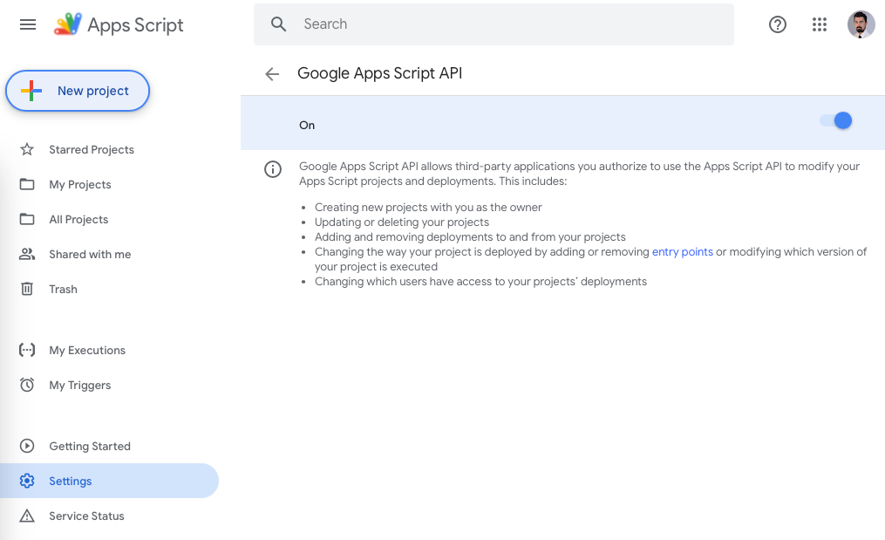
Task: Open the Google apps grid launcher
Action: 820,24
